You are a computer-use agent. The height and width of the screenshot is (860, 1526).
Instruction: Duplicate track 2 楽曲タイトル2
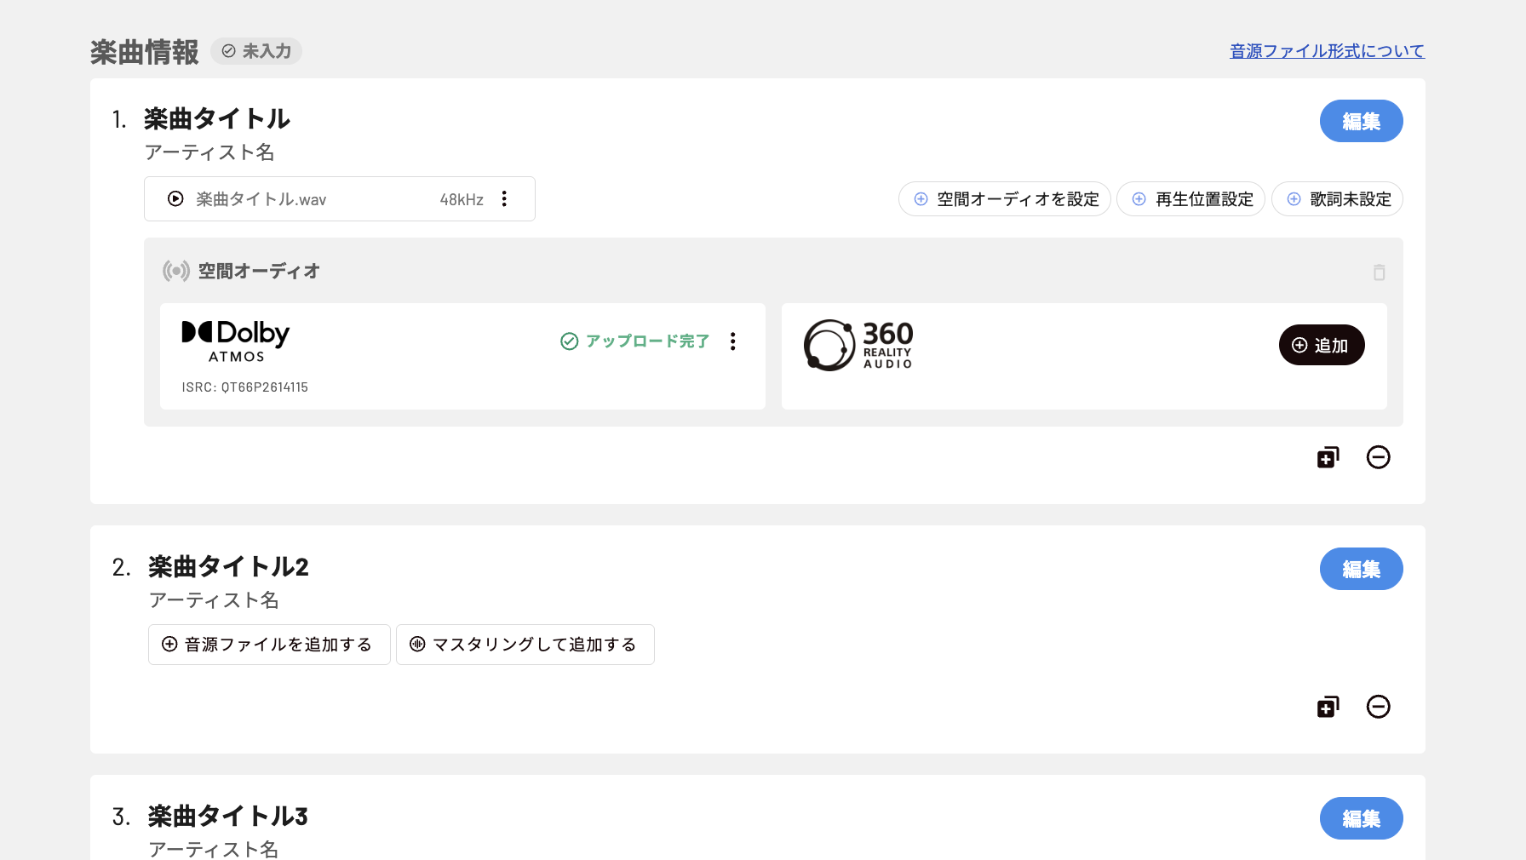click(x=1328, y=707)
